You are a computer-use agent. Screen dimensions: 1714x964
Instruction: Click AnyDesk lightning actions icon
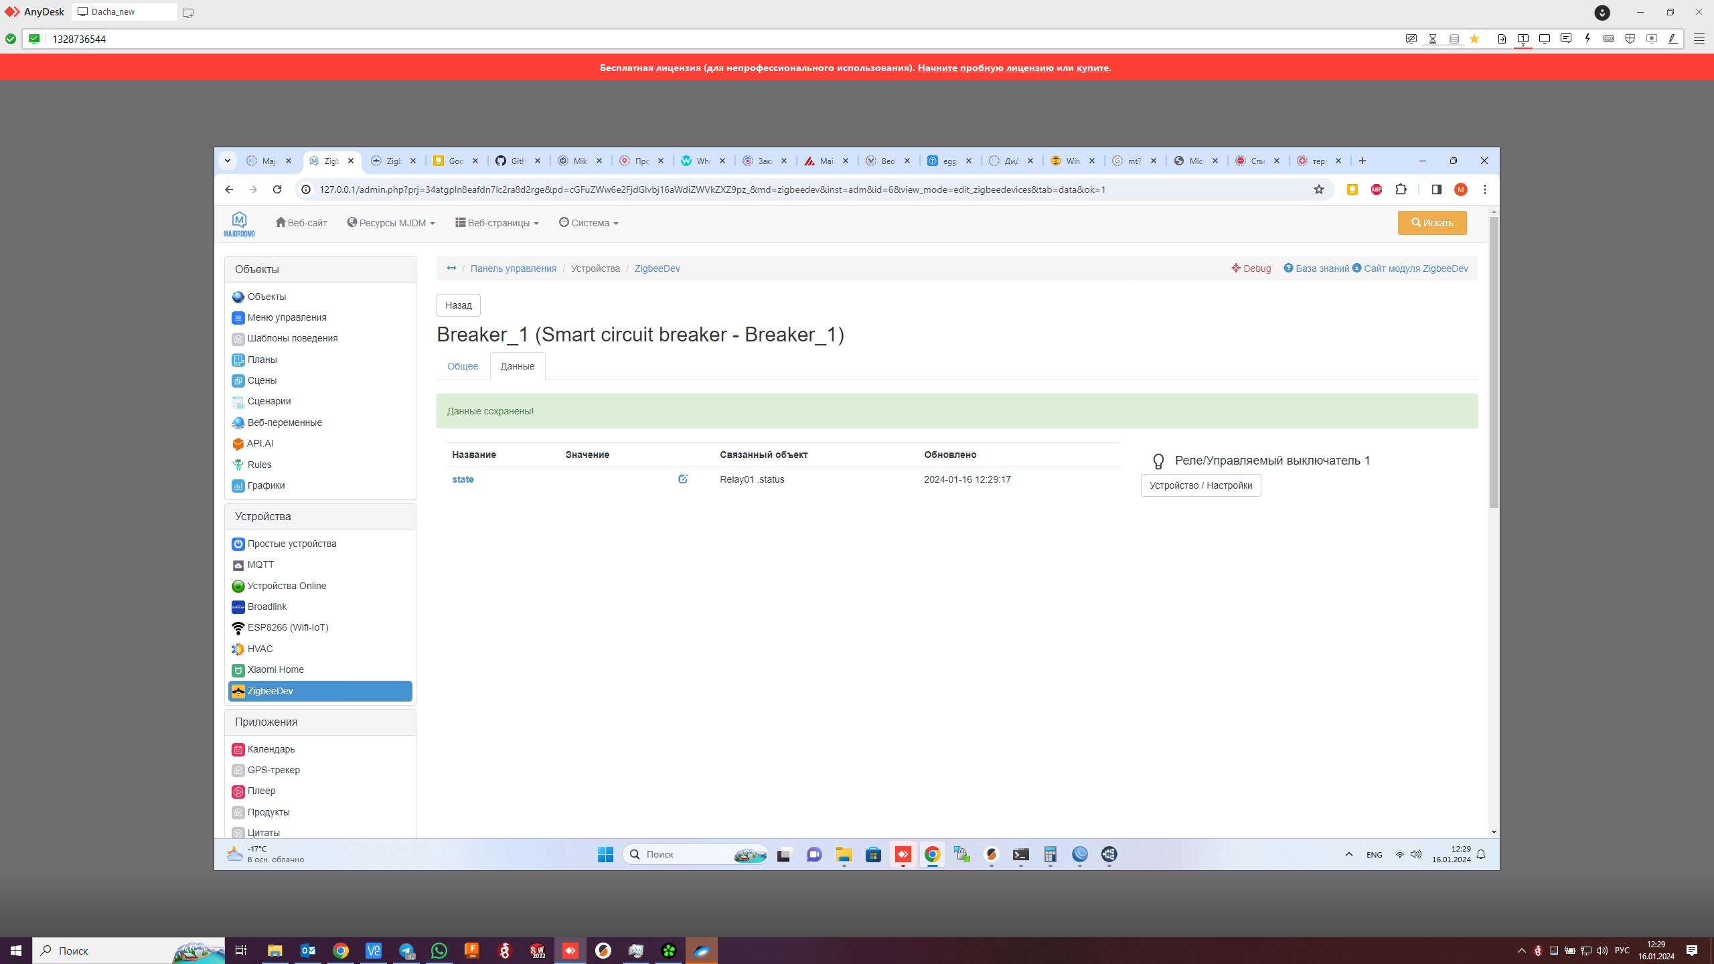[x=1587, y=39]
